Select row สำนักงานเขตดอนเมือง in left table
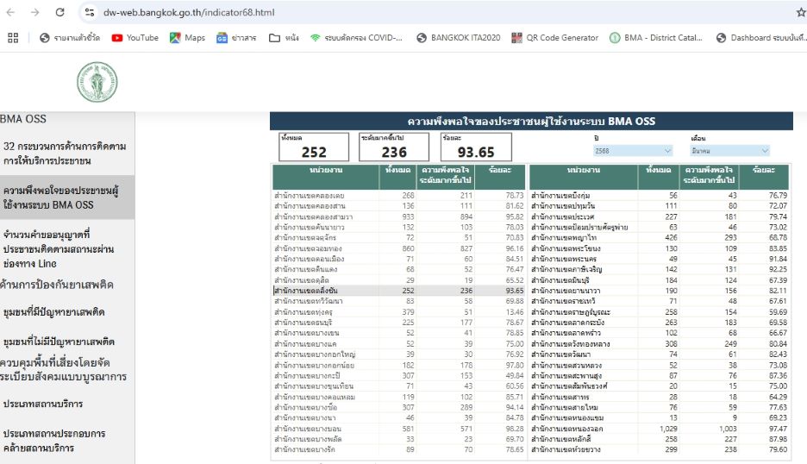This screenshot has height=464, width=807. [399, 259]
